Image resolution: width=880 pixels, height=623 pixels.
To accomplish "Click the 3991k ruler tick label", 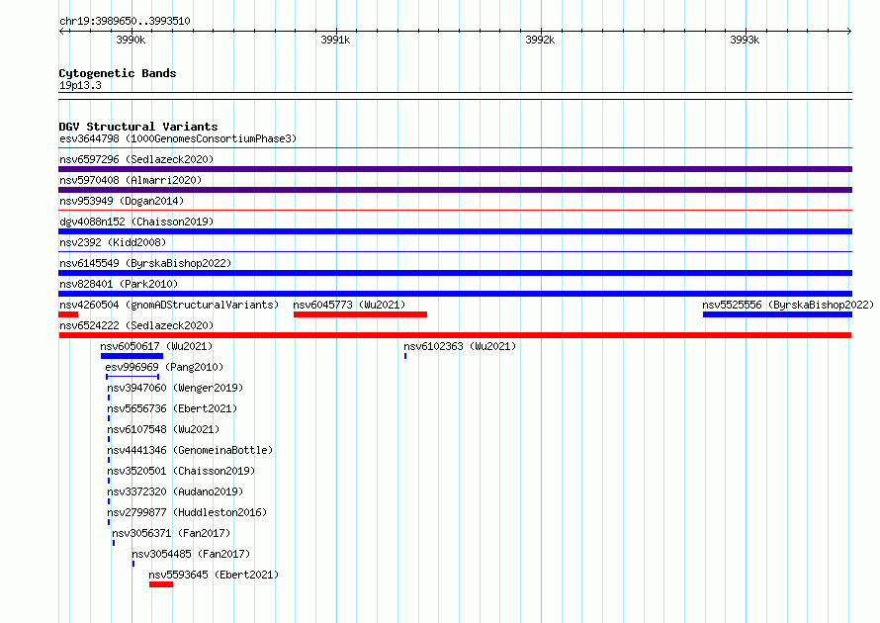I will (335, 40).
